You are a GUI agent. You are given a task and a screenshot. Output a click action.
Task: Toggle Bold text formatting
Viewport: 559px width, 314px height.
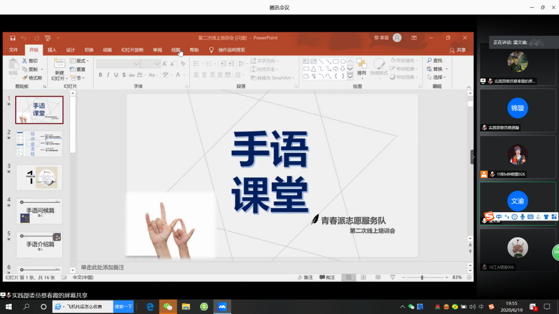click(100, 75)
